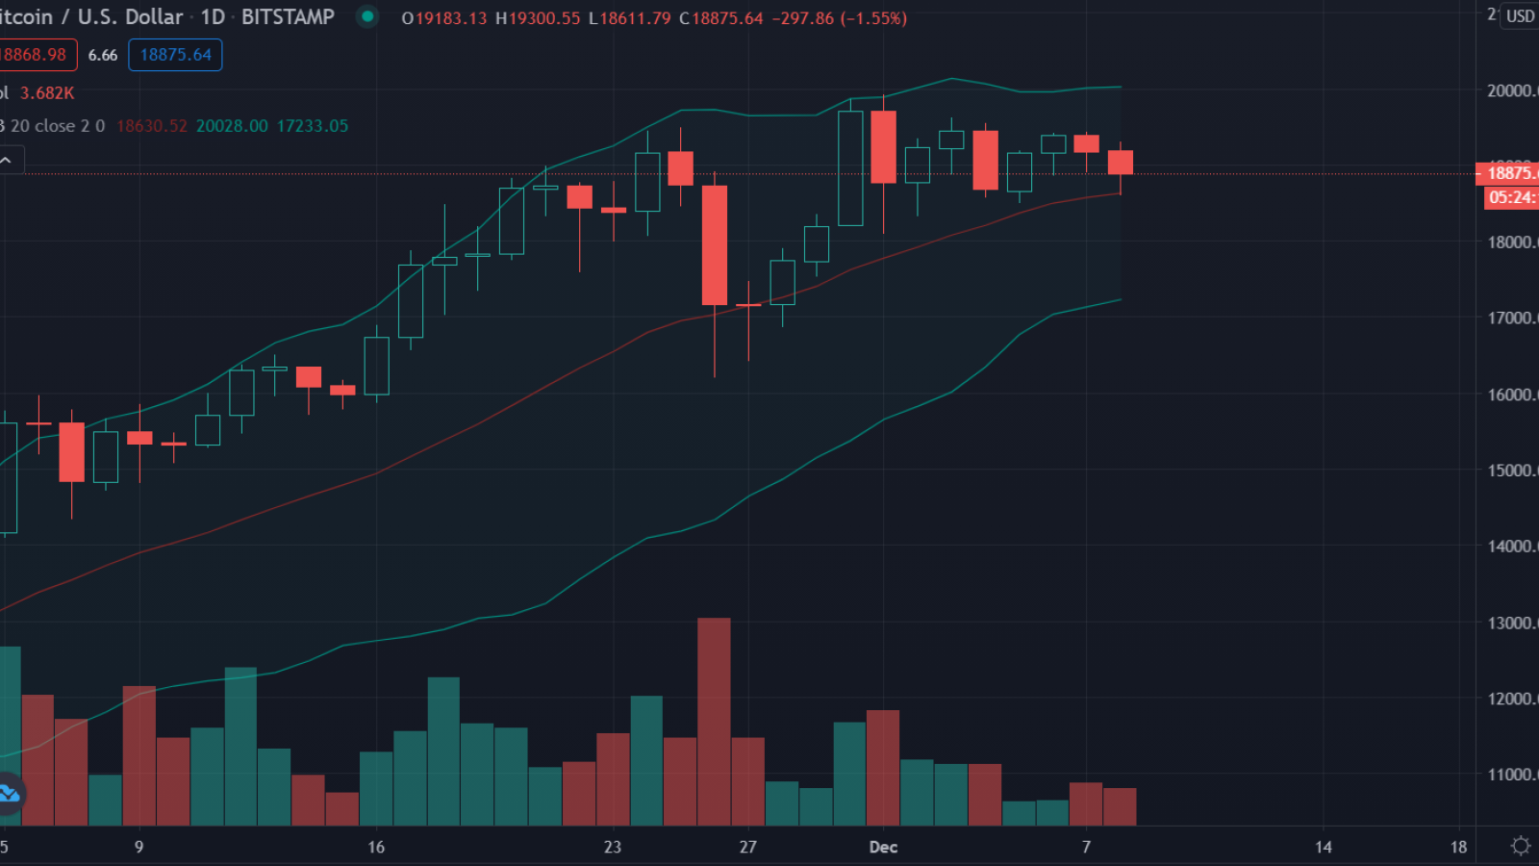
Task: Open the USD currency selector
Action: coord(1520,15)
